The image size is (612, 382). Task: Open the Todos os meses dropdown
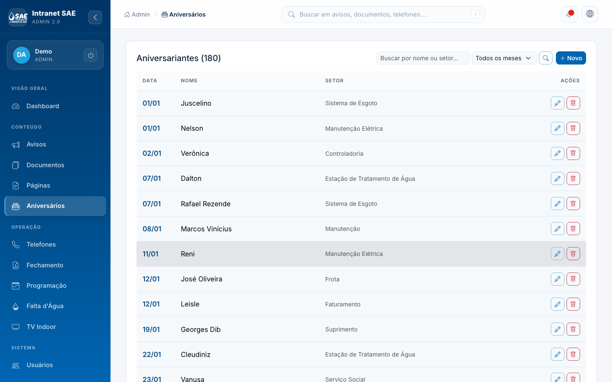tap(504, 58)
